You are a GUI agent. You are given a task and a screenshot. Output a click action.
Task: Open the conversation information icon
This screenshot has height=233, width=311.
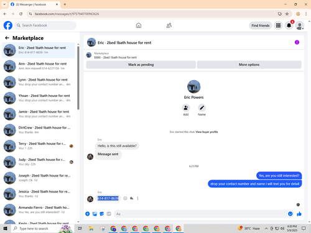point(297,42)
